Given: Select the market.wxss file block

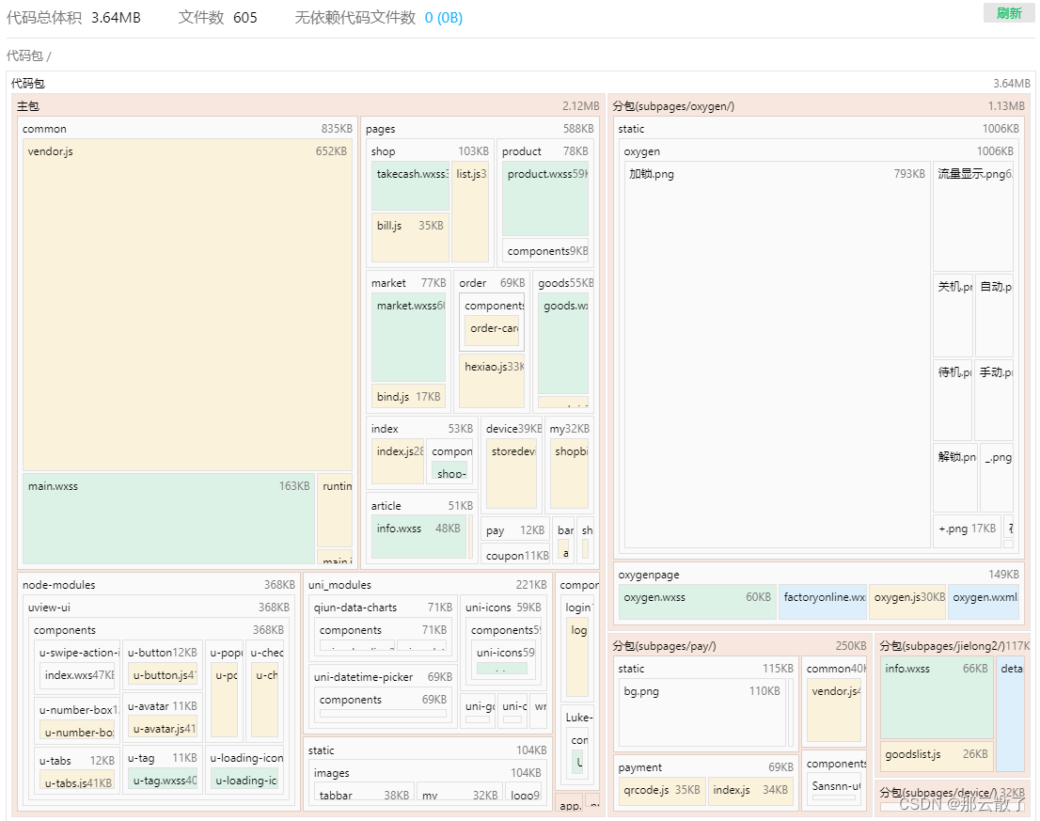Looking at the screenshot, I should coord(408,338).
